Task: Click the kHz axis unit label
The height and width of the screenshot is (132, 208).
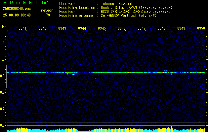Action: [x=3, y=27]
